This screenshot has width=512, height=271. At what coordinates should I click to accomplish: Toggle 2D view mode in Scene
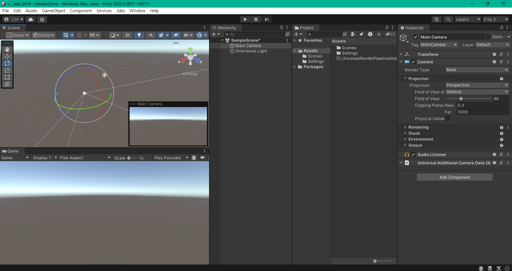coord(127,35)
